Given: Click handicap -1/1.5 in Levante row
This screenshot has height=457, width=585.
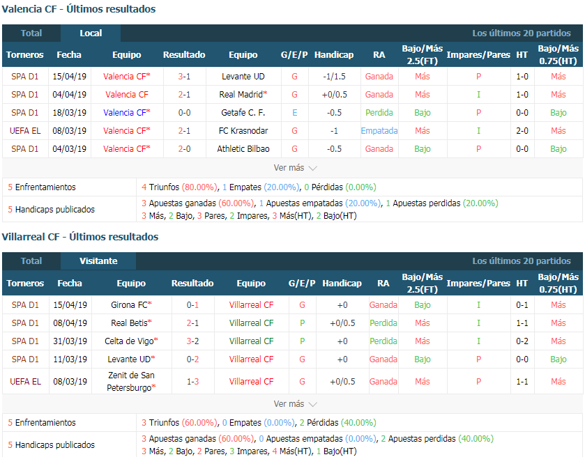Looking at the screenshot, I should point(334,77).
